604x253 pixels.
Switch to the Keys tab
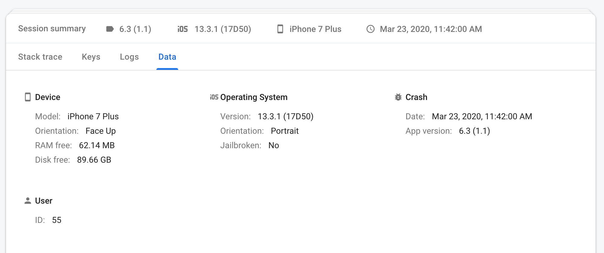tap(91, 57)
